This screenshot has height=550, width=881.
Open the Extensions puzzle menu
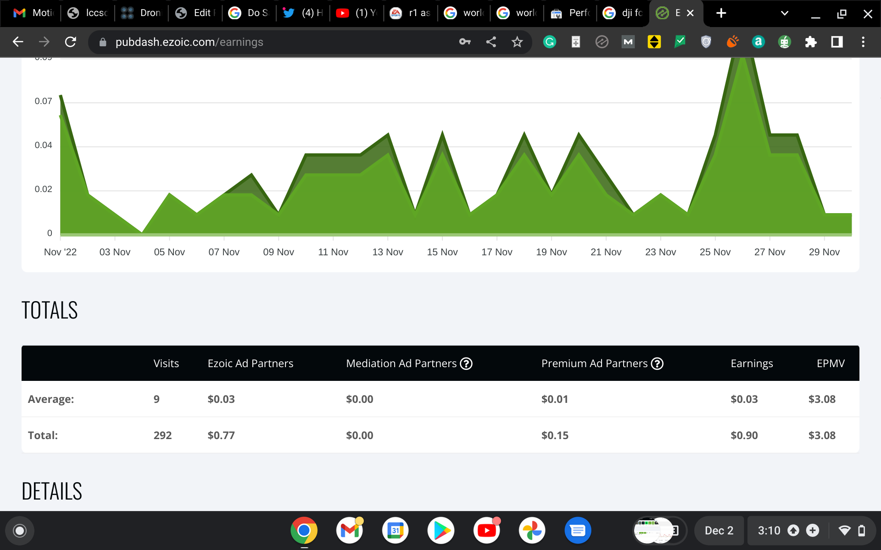point(811,42)
